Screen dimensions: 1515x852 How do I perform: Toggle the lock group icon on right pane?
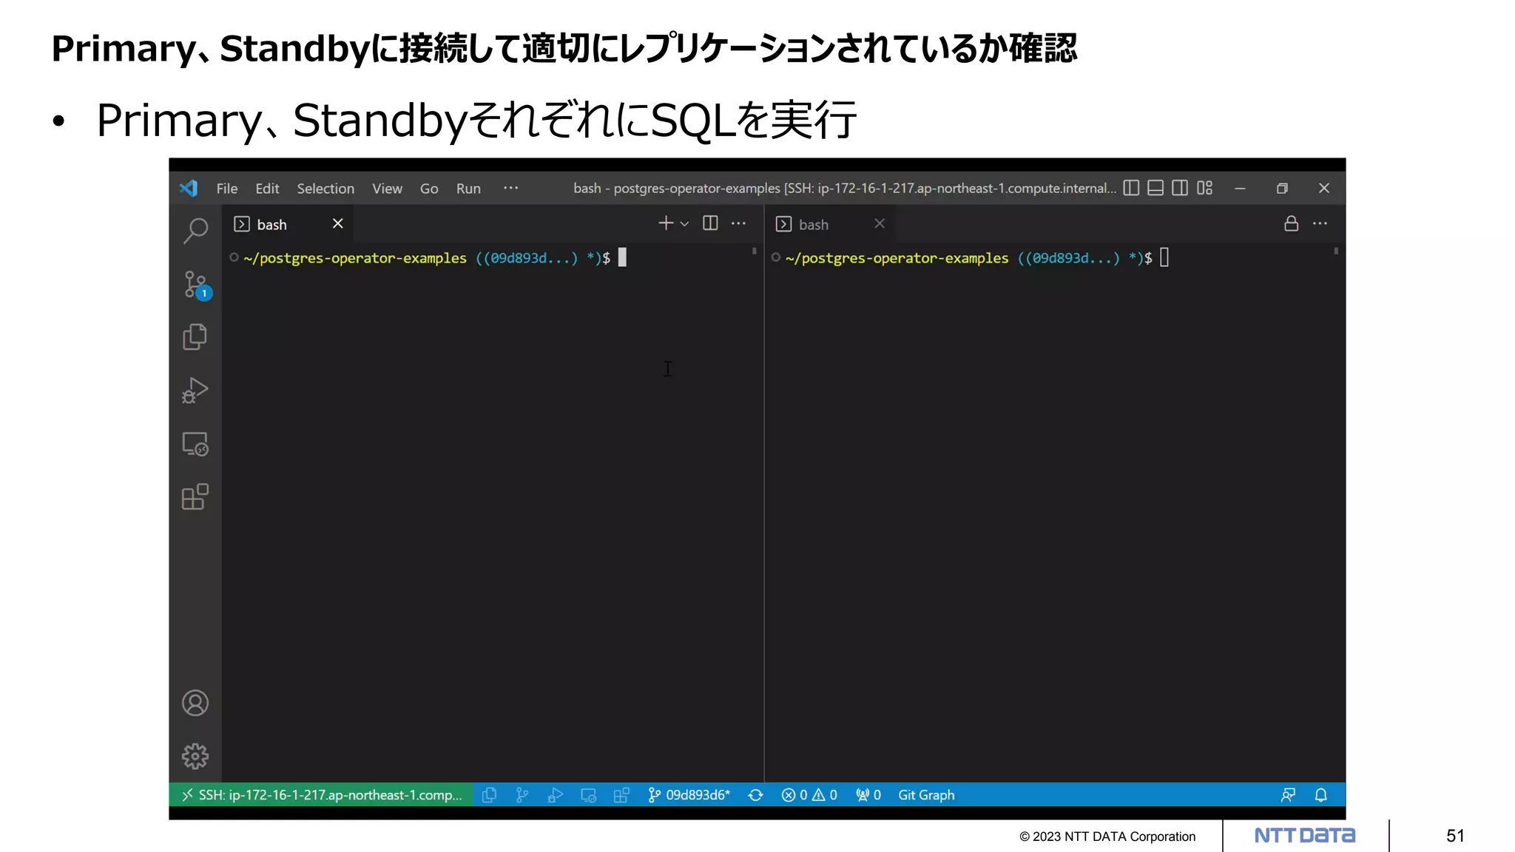pos(1291,223)
